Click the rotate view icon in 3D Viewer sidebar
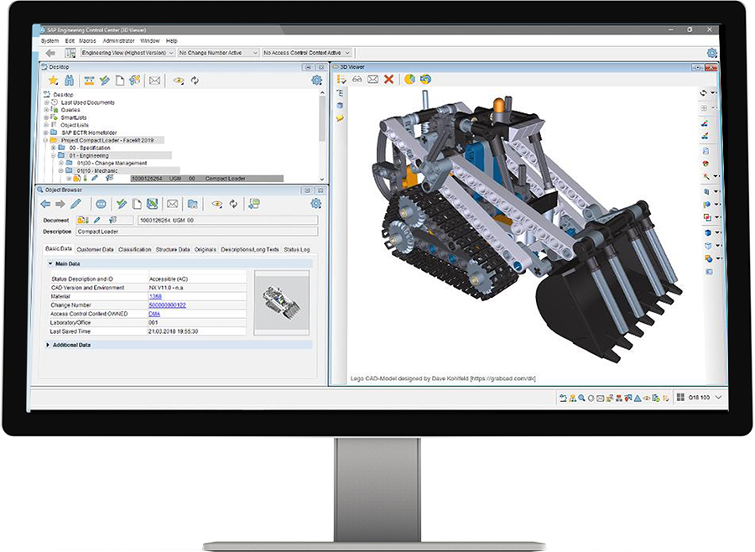 point(704,93)
